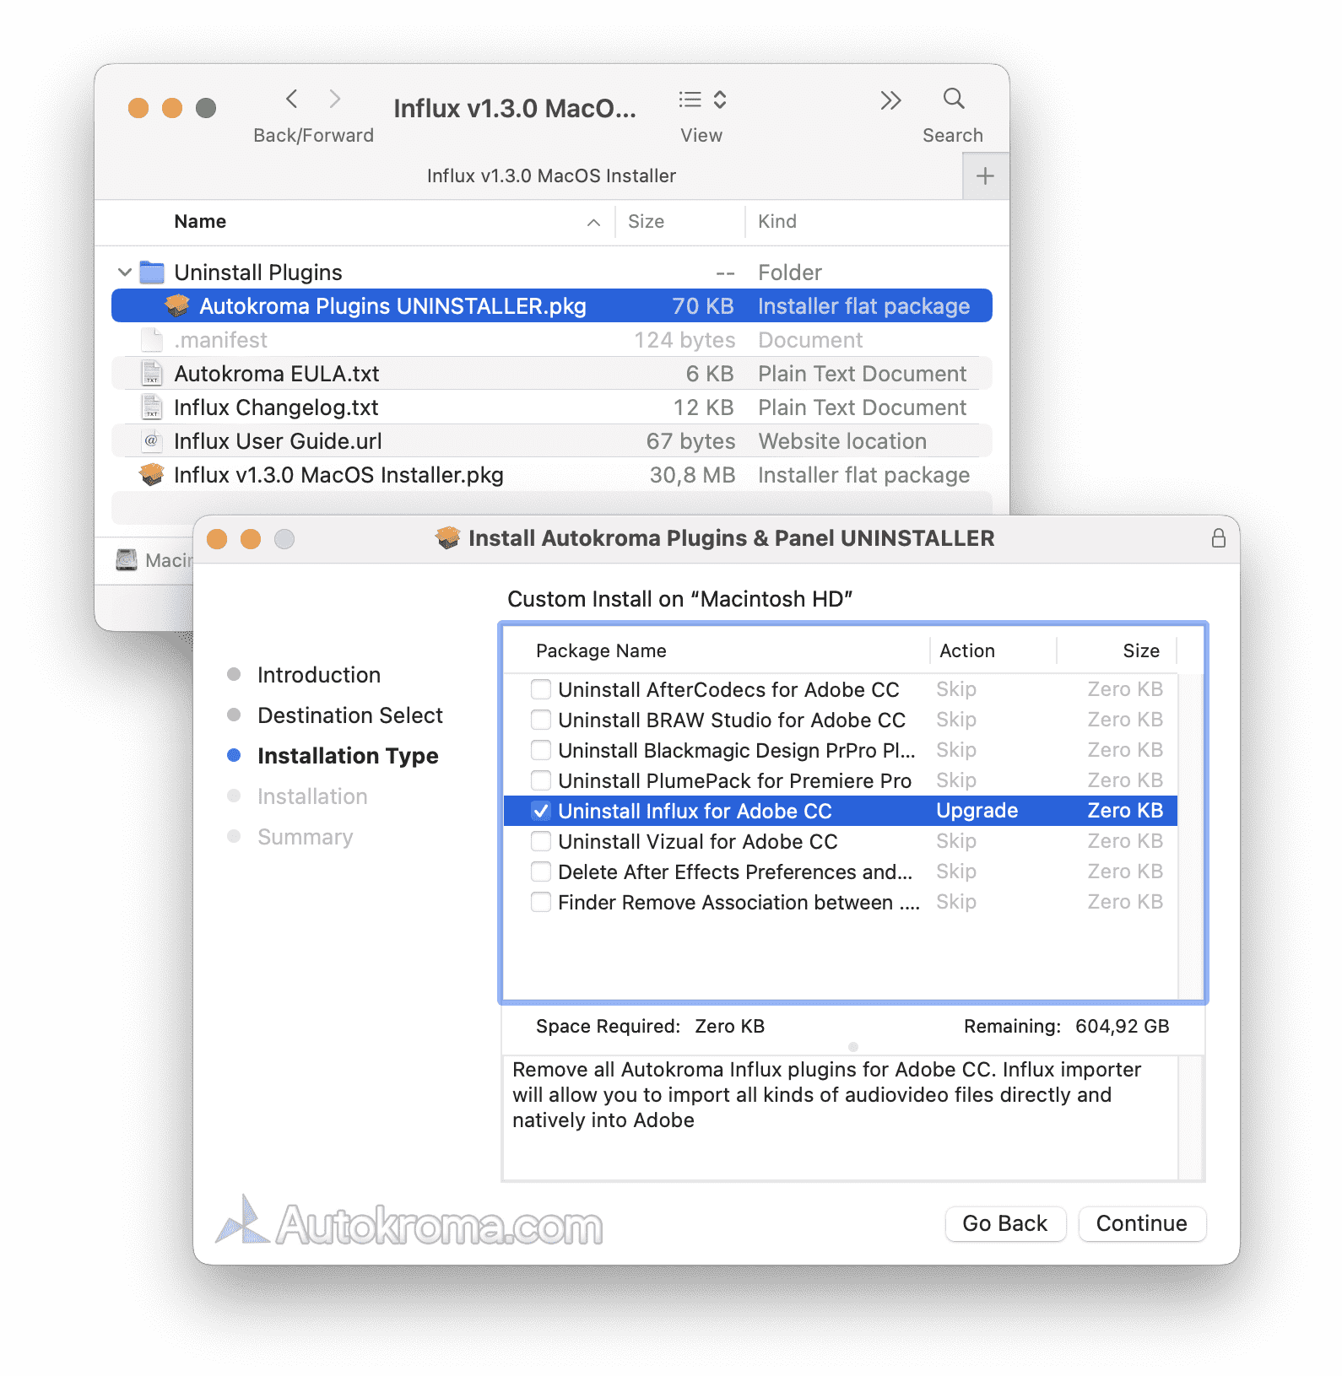Click the Finder forward arrow
The image size is (1342, 1376).
coord(335,100)
